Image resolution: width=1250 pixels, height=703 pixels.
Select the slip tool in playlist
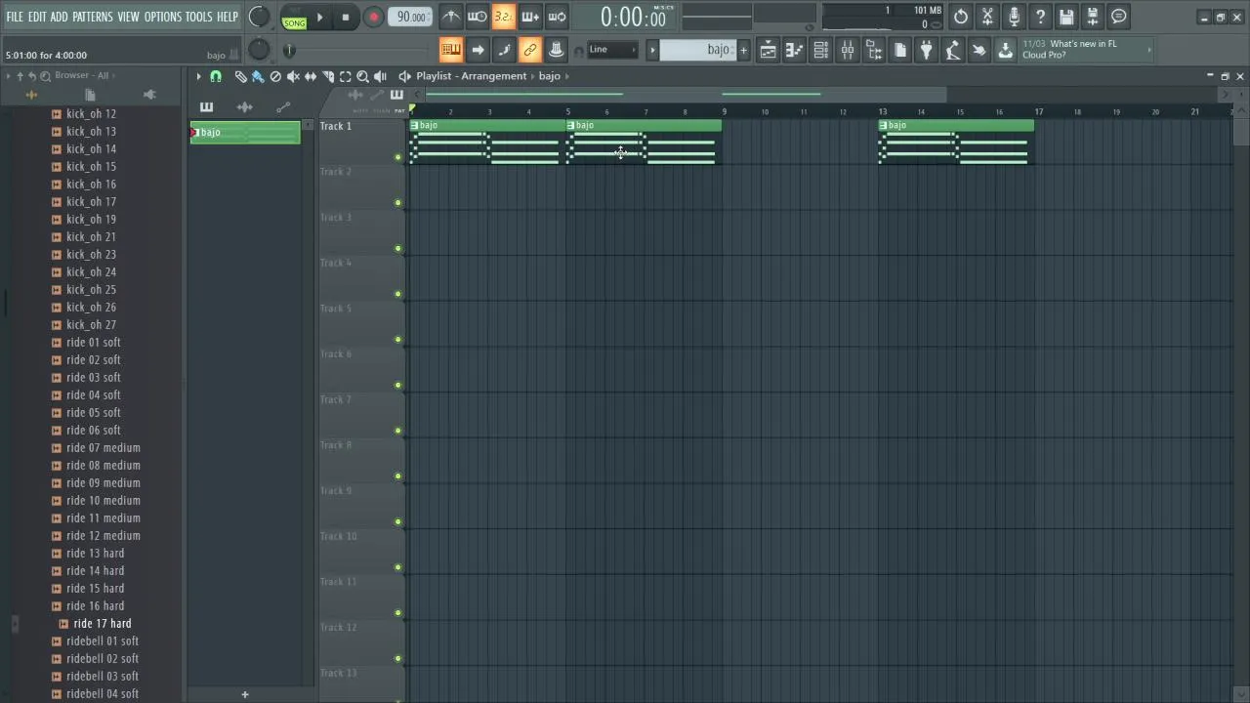tap(311, 76)
